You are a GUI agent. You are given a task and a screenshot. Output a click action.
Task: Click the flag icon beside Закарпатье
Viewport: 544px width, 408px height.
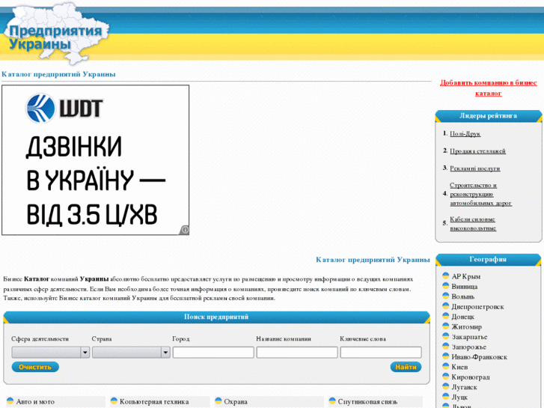pyautogui.click(x=446, y=336)
